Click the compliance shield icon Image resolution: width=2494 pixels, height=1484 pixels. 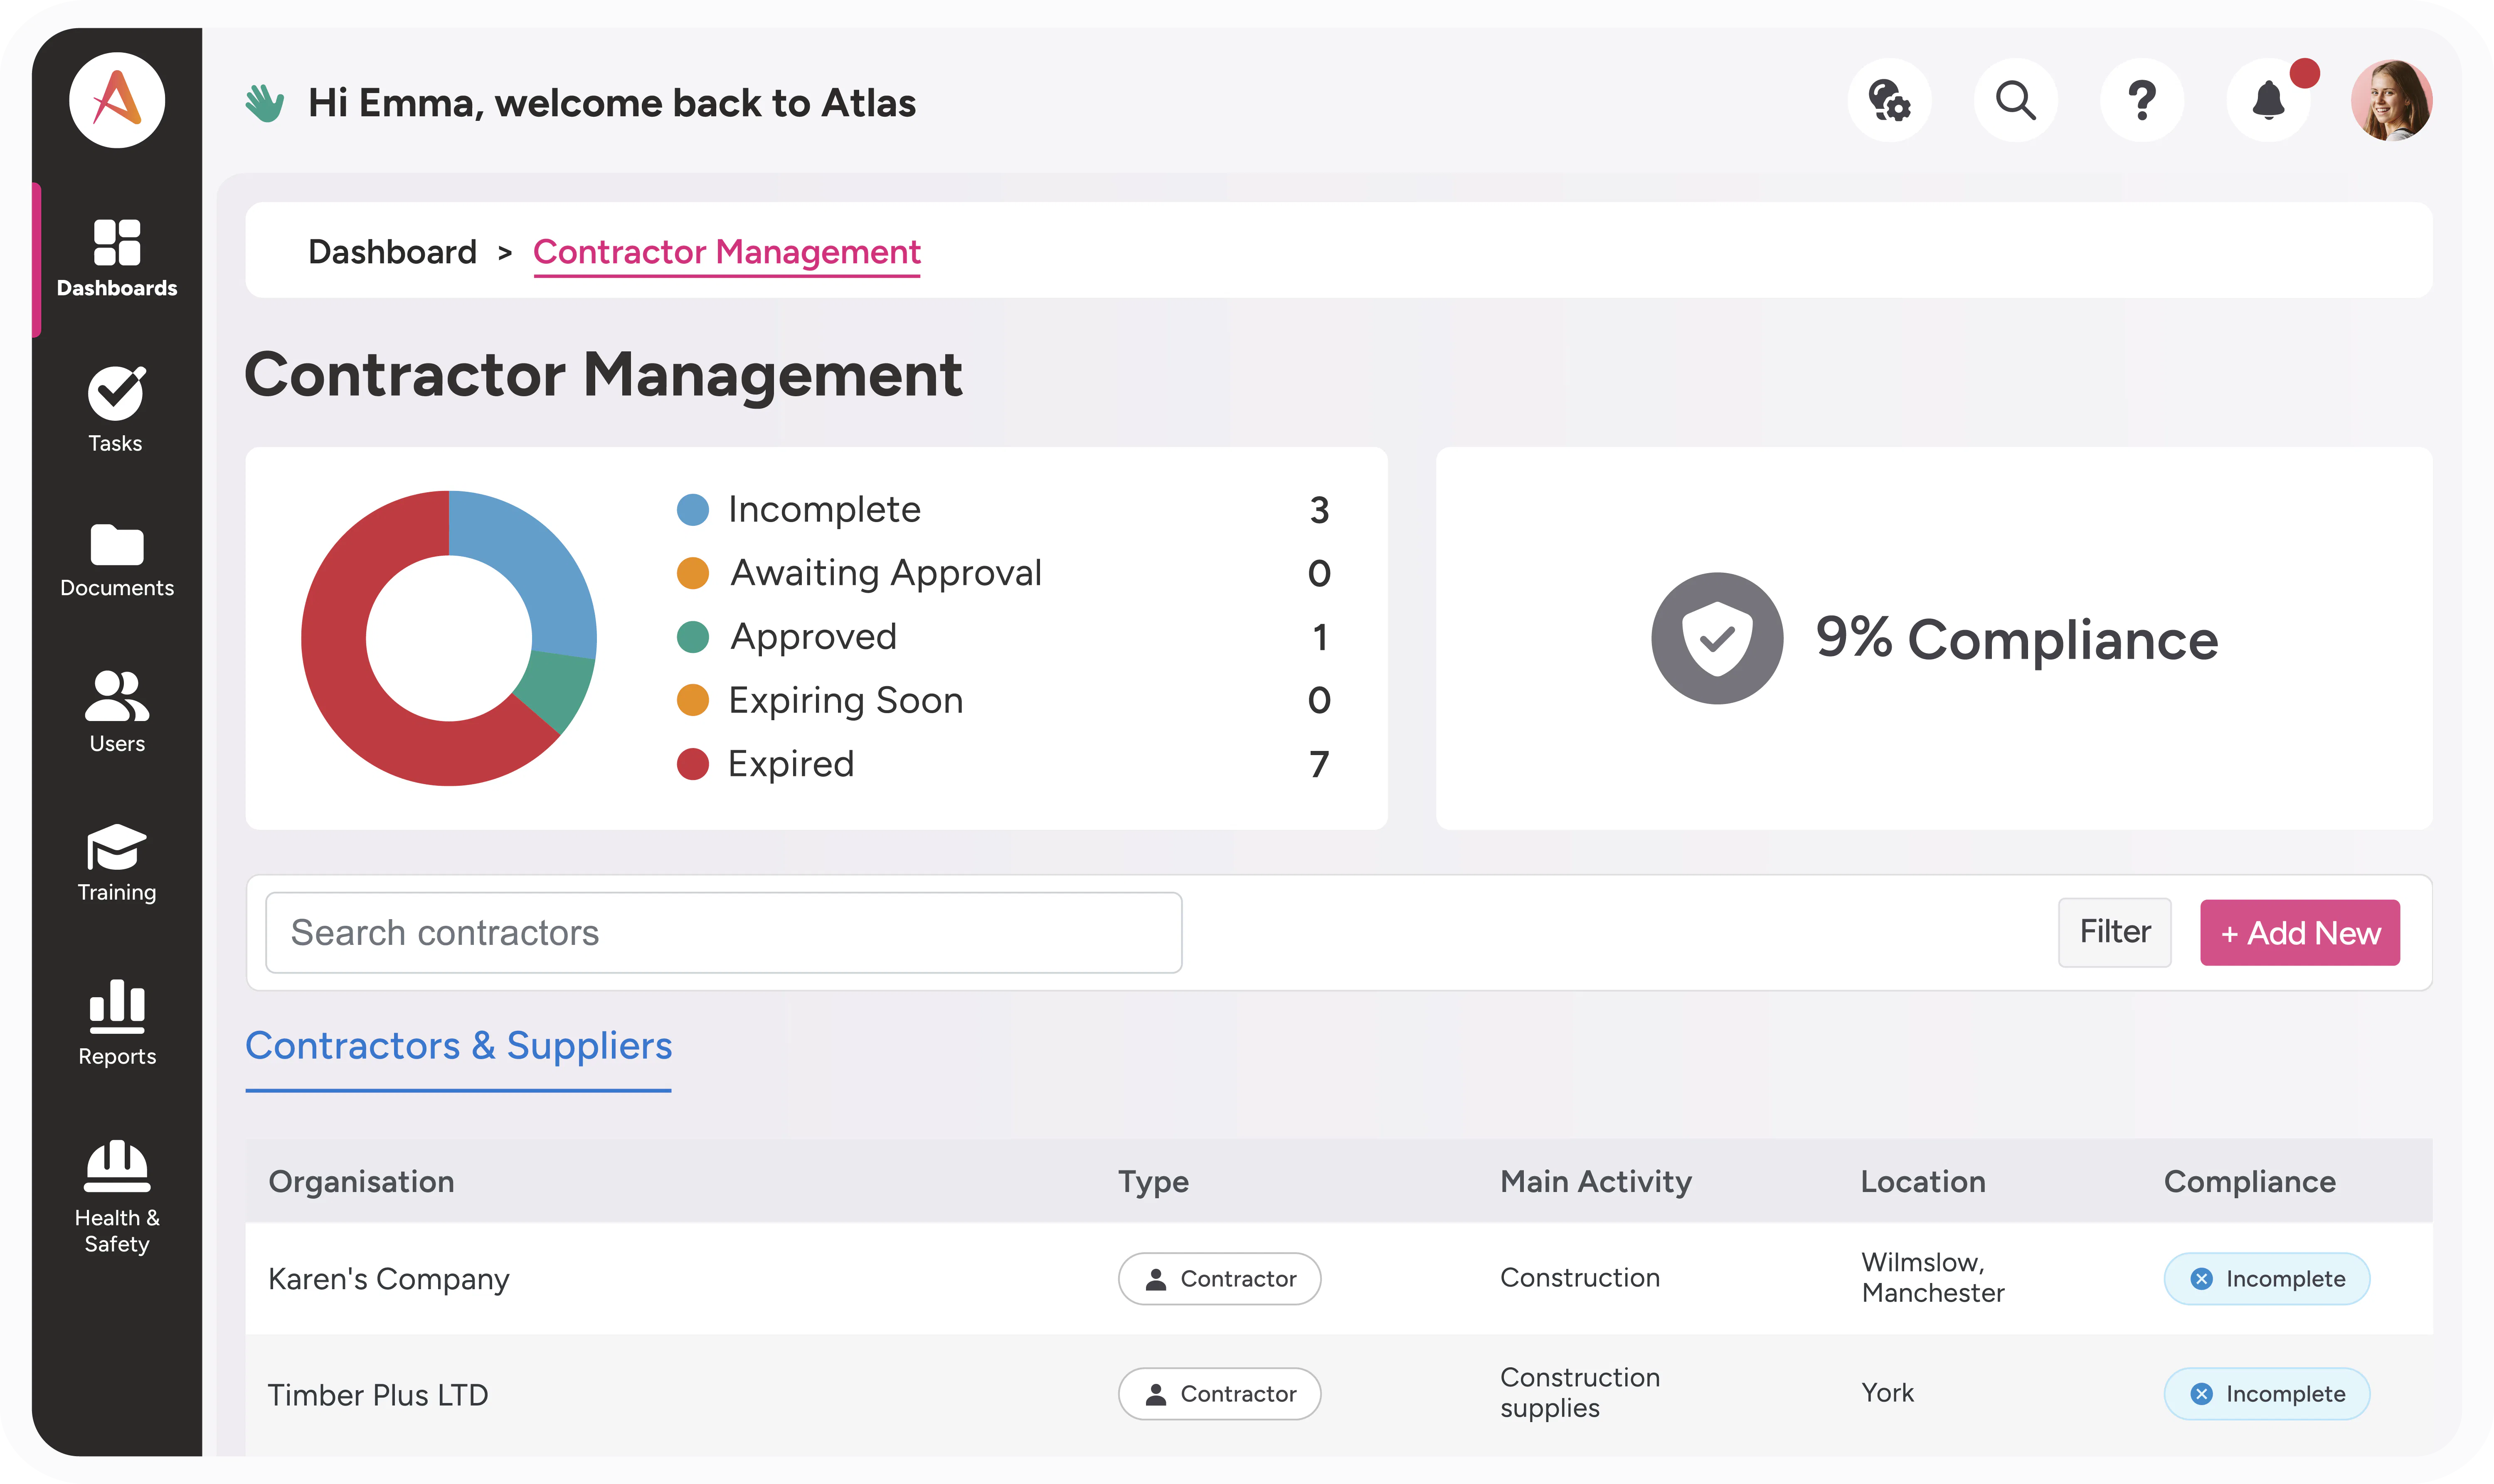pyautogui.click(x=1718, y=638)
